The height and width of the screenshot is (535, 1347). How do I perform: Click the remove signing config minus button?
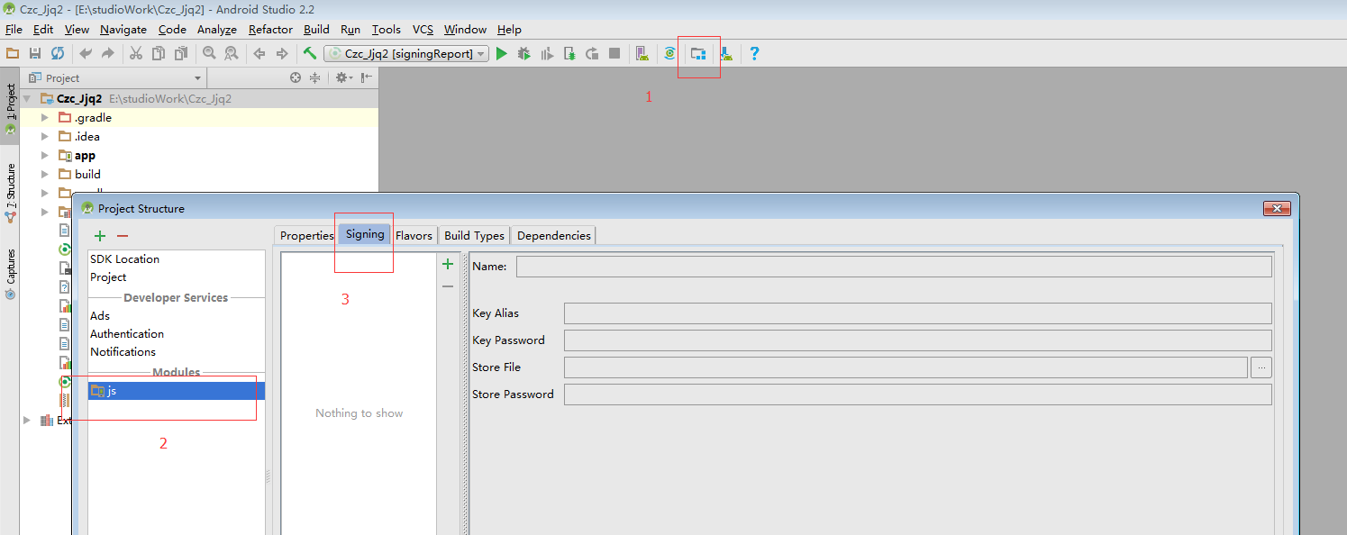[448, 286]
